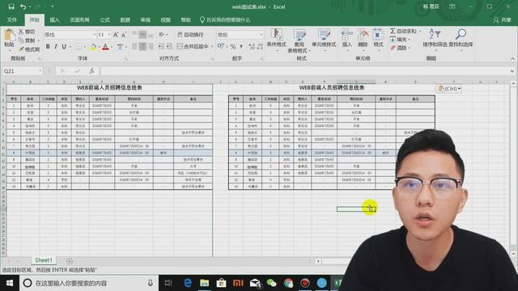The image size is (518, 291).
Task: Click the Format Painter brush icon
Action: pyautogui.click(x=21, y=49)
